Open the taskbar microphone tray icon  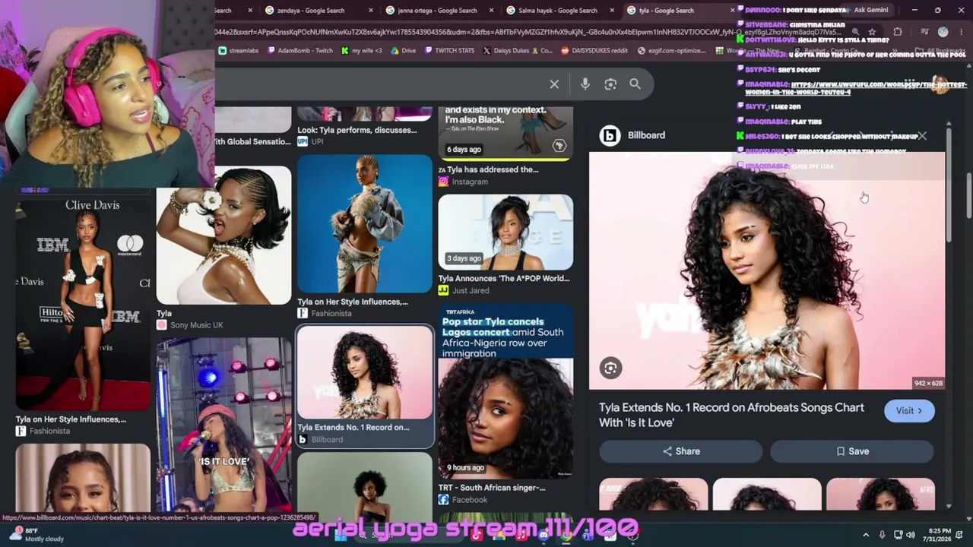coord(882,535)
